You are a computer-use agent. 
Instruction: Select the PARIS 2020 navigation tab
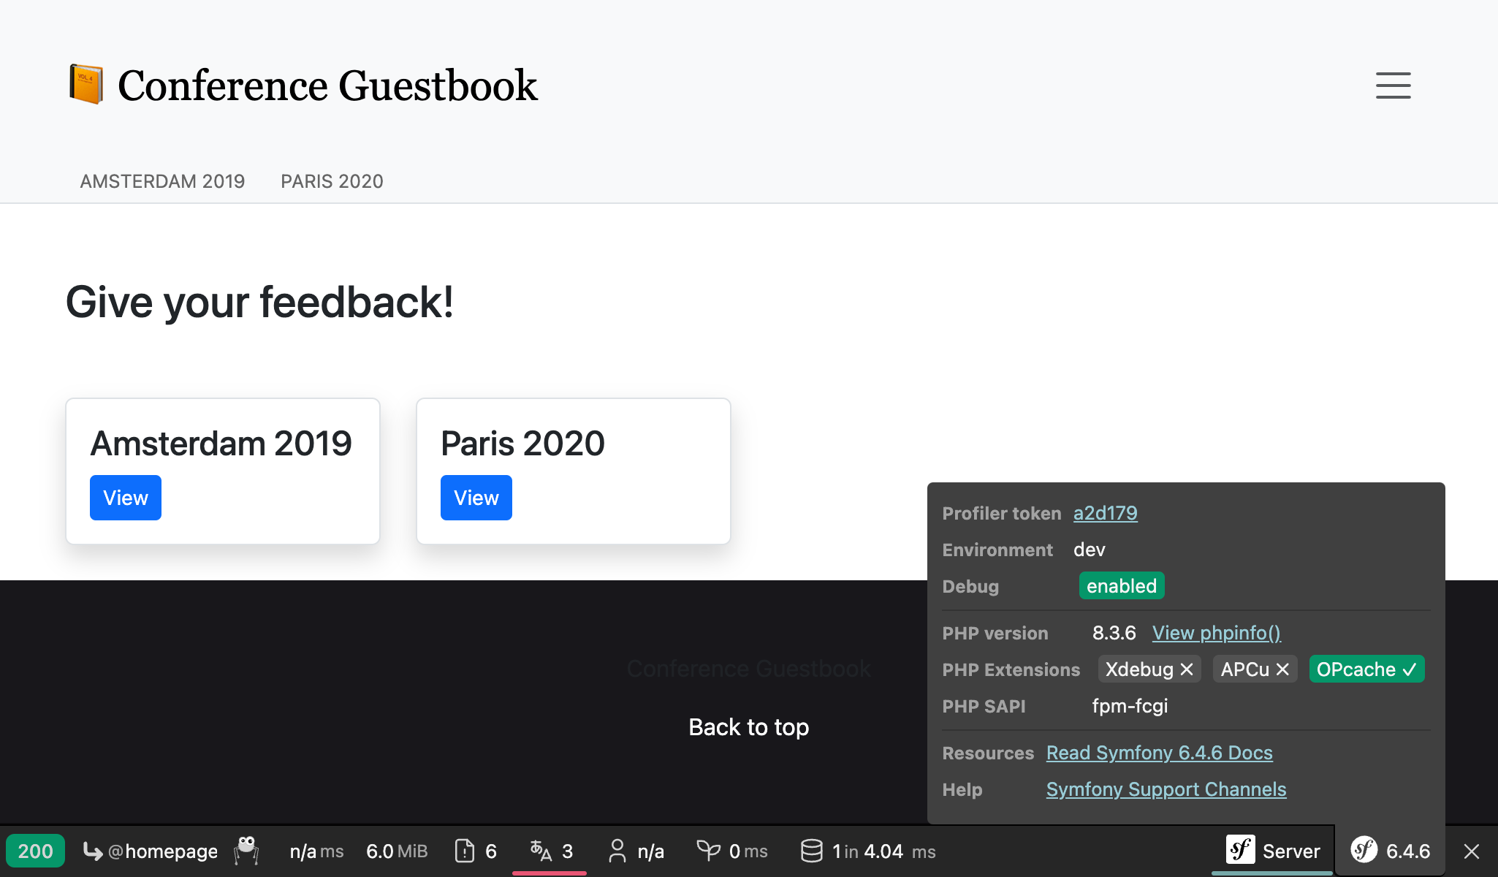click(332, 181)
